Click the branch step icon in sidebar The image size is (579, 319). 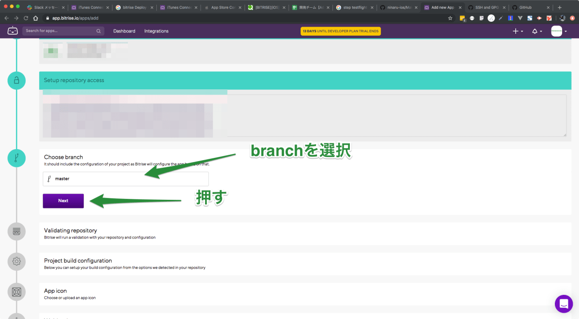click(x=16, y=158)
